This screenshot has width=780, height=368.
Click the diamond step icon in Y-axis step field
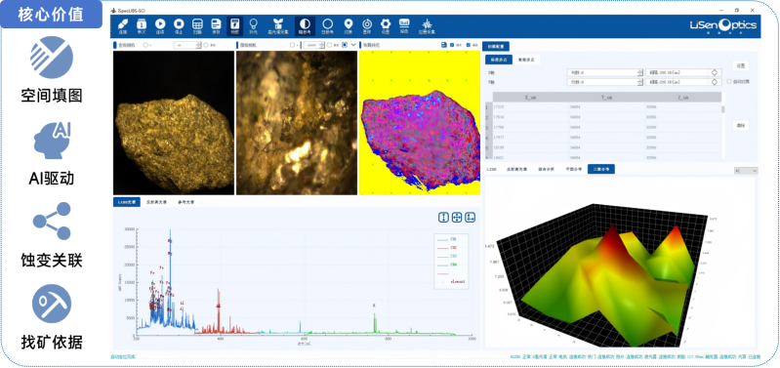(715, 82)
